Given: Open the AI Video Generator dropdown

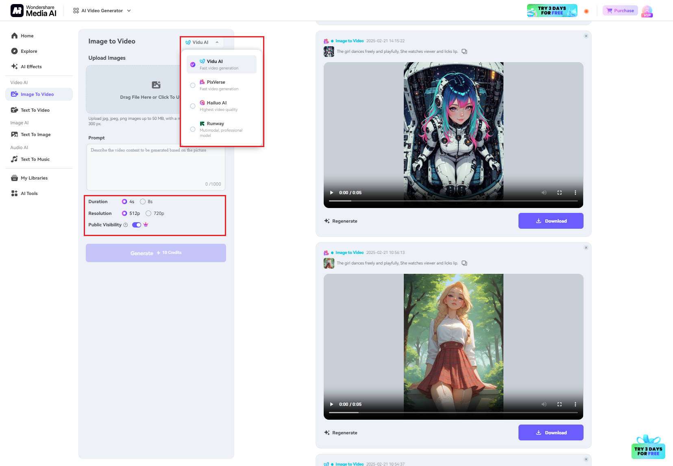Looking at the screenshot, I should 129,11.
